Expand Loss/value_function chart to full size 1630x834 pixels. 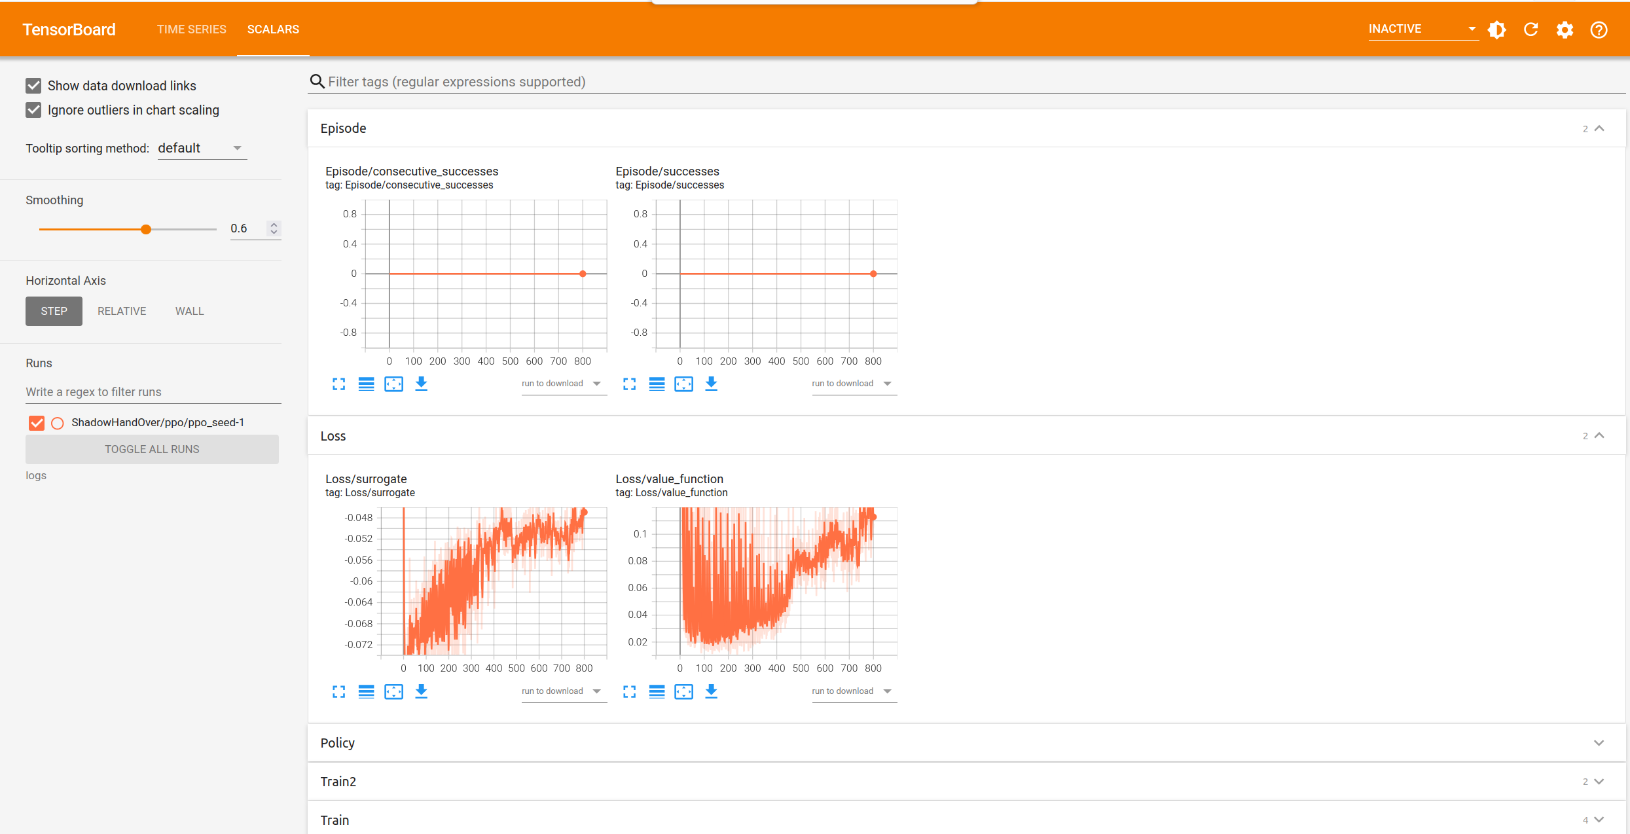[629, 691]
